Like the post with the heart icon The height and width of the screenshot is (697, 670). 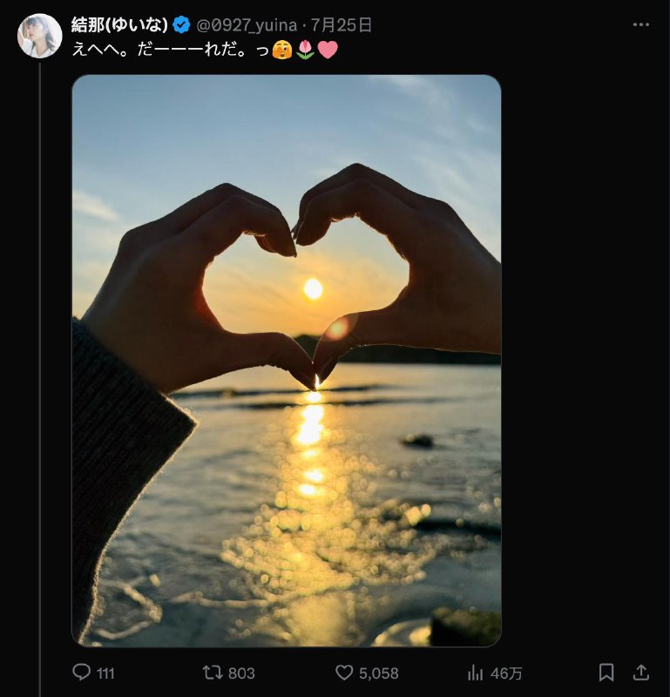[344, 673]
